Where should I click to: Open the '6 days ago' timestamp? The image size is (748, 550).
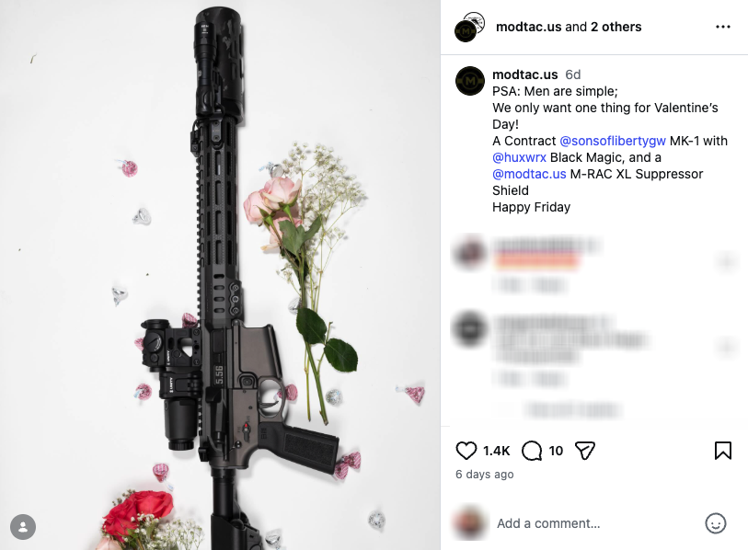[x=484, y=475]
